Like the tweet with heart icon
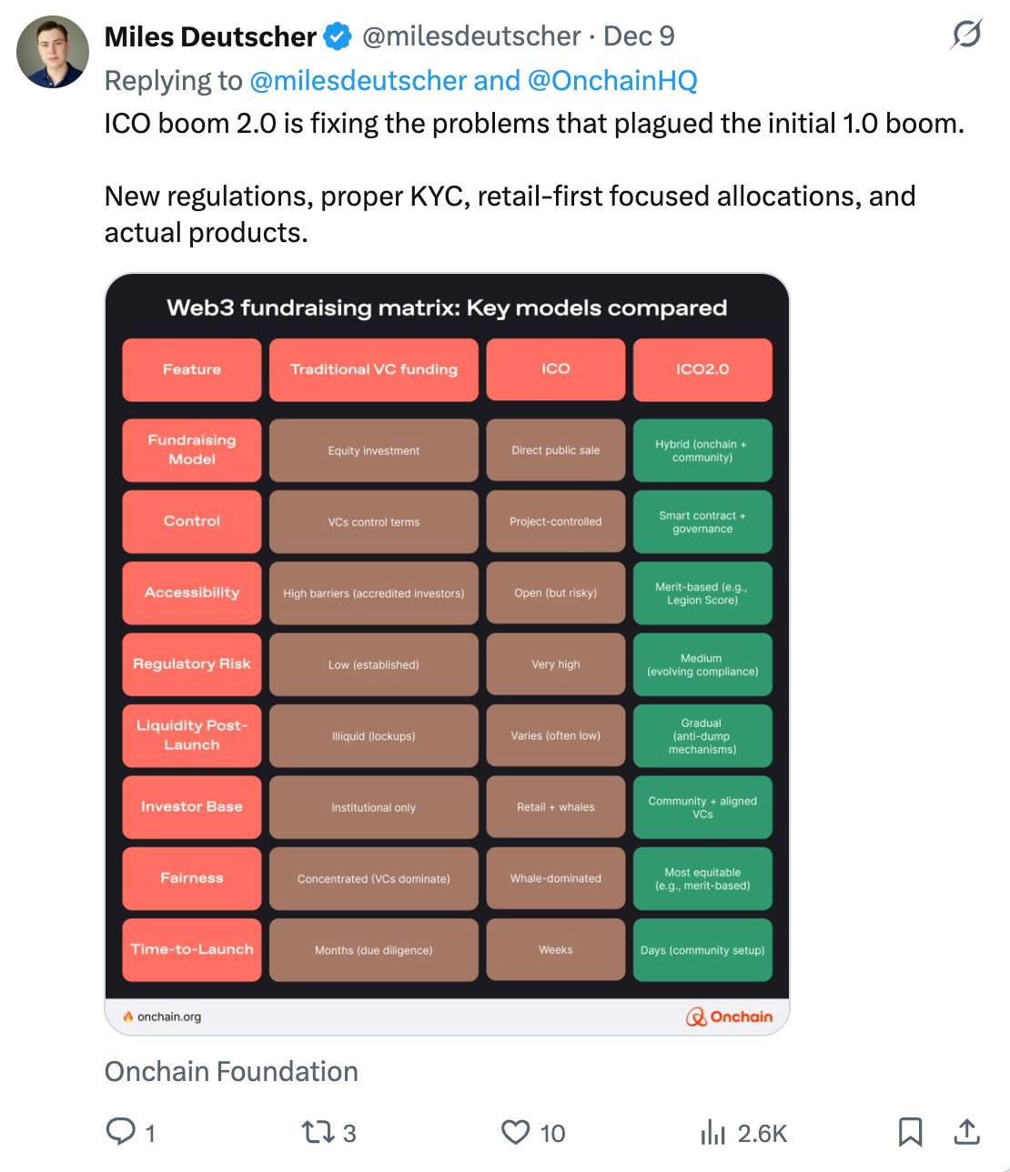The image size is (1010, 1172). [x=516, y=1132]
